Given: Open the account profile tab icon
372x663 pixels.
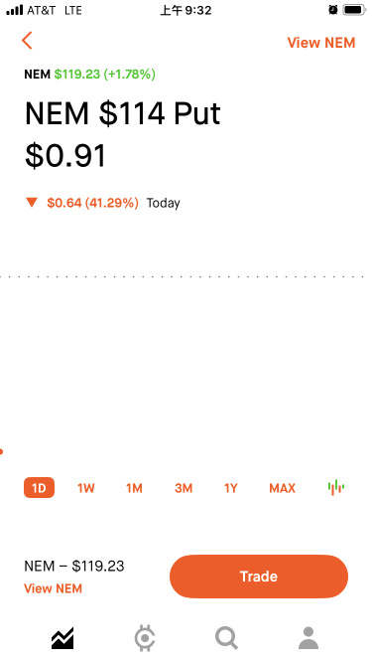Looking at the screenshot, I should point(309,638).
